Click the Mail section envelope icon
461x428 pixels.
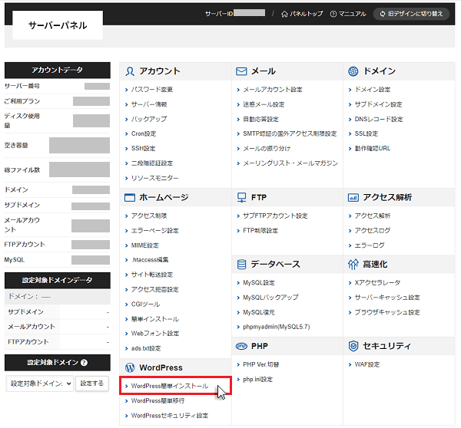241,71
